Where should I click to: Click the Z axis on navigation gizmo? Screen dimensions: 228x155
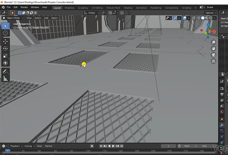(208, 25)
